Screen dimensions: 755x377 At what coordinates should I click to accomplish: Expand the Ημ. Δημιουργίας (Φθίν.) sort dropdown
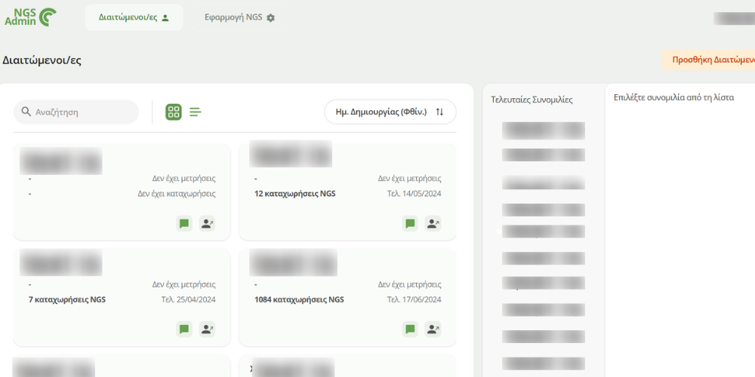390,112
